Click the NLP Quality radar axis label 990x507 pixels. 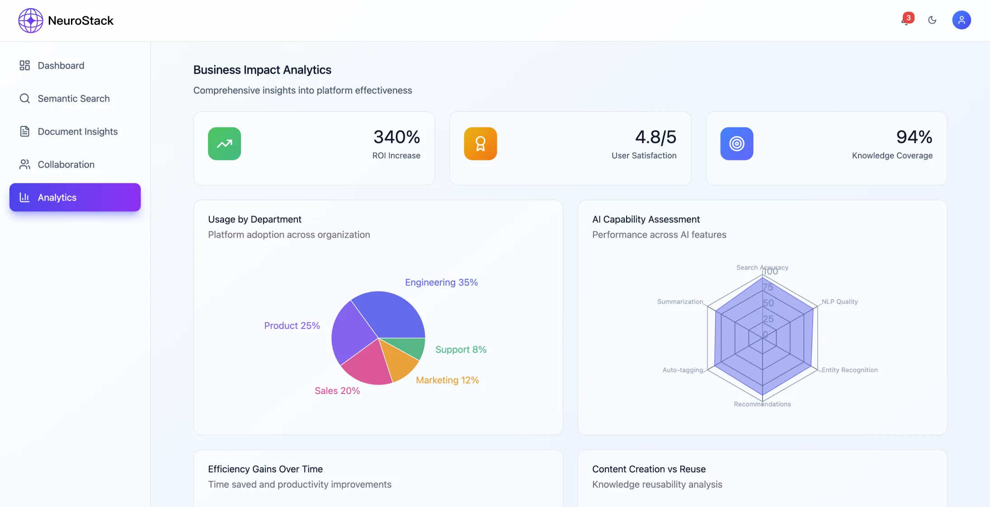pos(839,302)
